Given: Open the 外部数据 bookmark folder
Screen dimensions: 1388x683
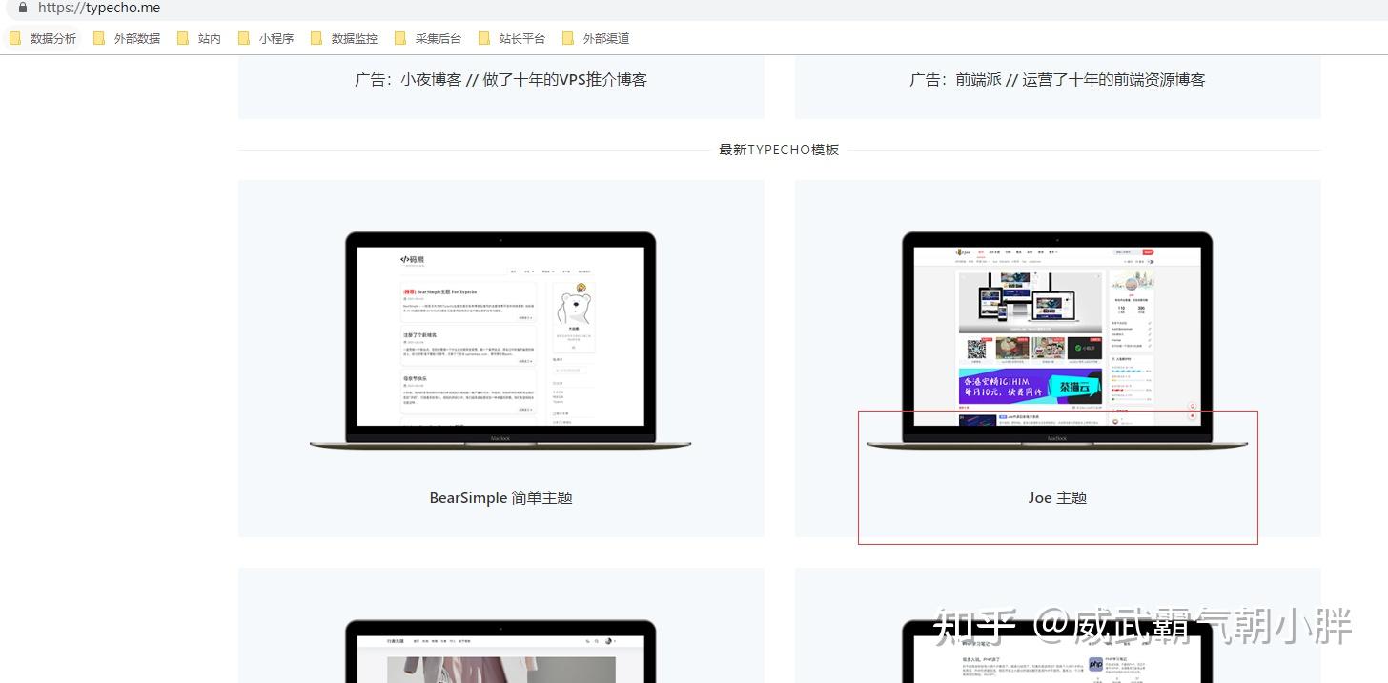Looking at the screenshot, I should tap(127, 38).
